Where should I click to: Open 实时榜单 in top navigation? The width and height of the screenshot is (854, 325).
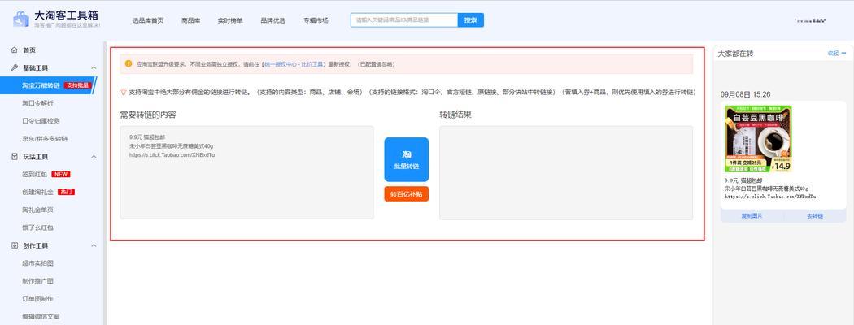[x=230, y=20]
